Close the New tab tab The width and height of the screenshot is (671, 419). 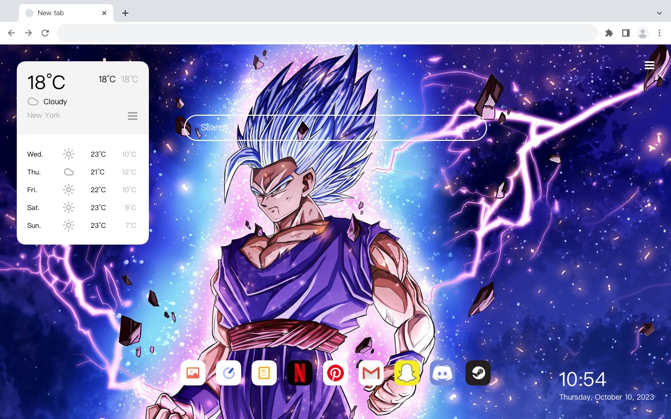(105, 13)
